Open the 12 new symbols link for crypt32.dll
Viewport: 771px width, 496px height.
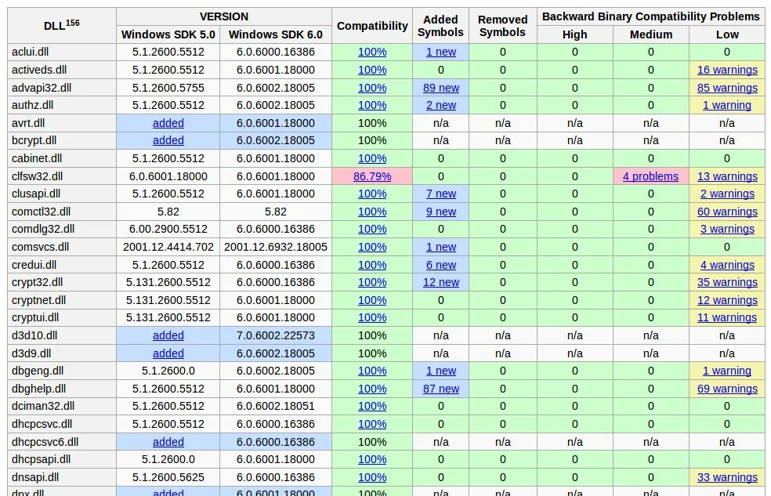pyautogui.click(x=440, y=282)
